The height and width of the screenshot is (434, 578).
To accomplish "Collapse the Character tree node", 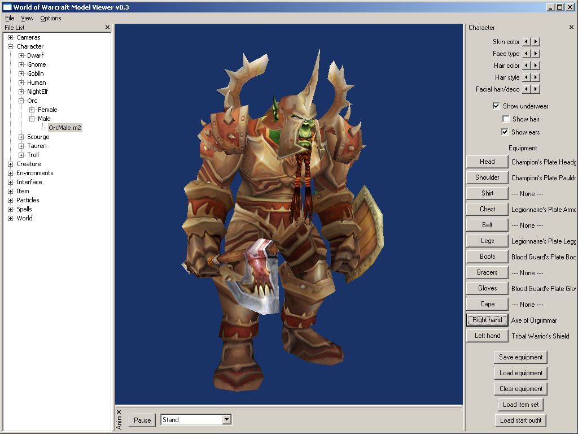I will [x=11, y=46].
